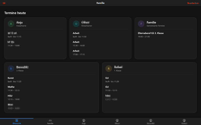
Task: Open the Mathe lesson entry
Action: tap(14, 89)
